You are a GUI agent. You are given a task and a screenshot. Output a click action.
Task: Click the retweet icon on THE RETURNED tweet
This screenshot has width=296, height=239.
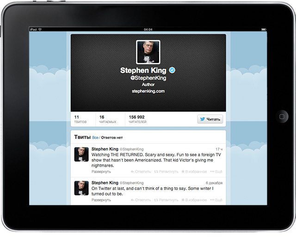point(156,172)
